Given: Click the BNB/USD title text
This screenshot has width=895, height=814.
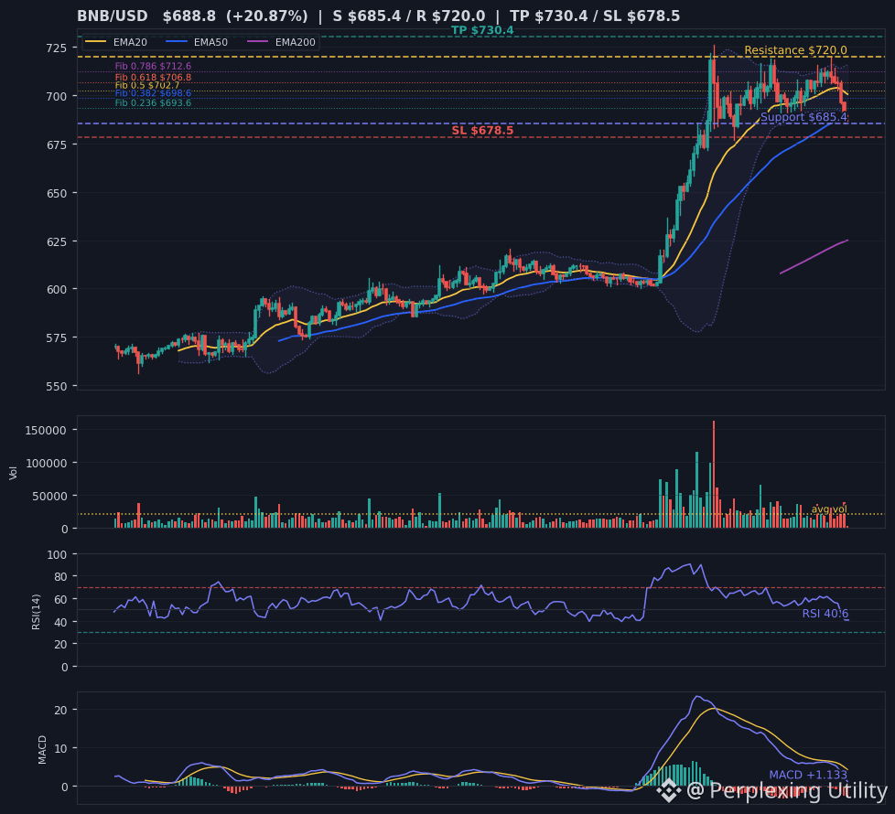Looking at the screenshot, I should pos(113,16).
